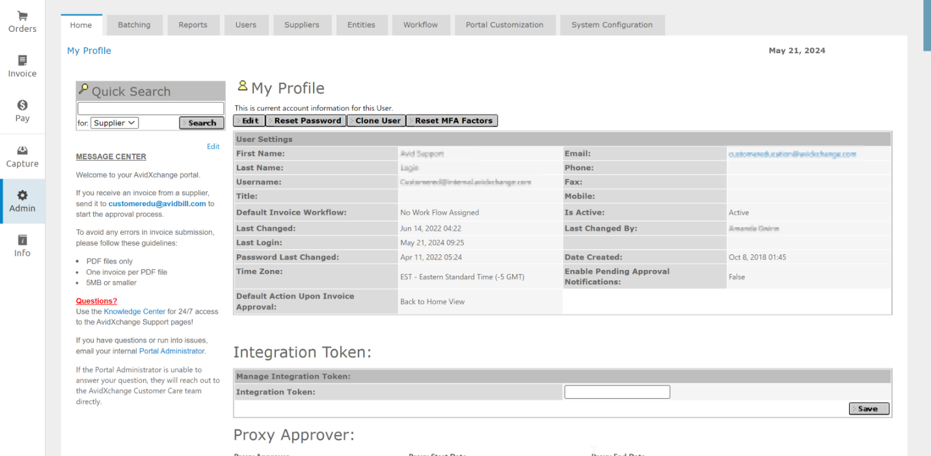
Task: Click the Clone User button
Action: [x=376, y=120]
